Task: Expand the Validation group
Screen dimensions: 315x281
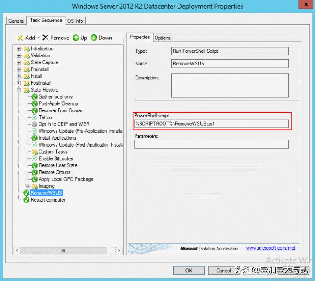Action: pyautogui.click(x=19, y=55)
